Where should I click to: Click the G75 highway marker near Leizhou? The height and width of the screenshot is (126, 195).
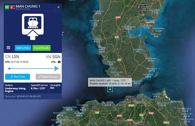coord(117,37)
